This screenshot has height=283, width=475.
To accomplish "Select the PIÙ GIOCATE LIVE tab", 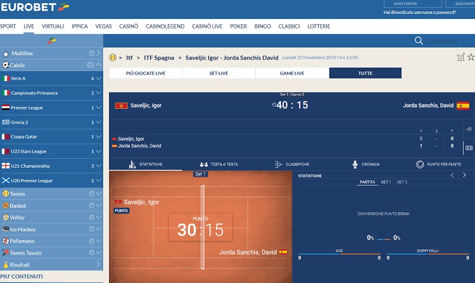I will point(146,73).
